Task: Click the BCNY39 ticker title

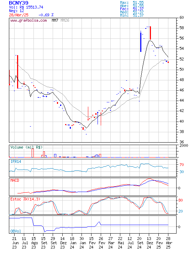Action: (x=19, y=3)
